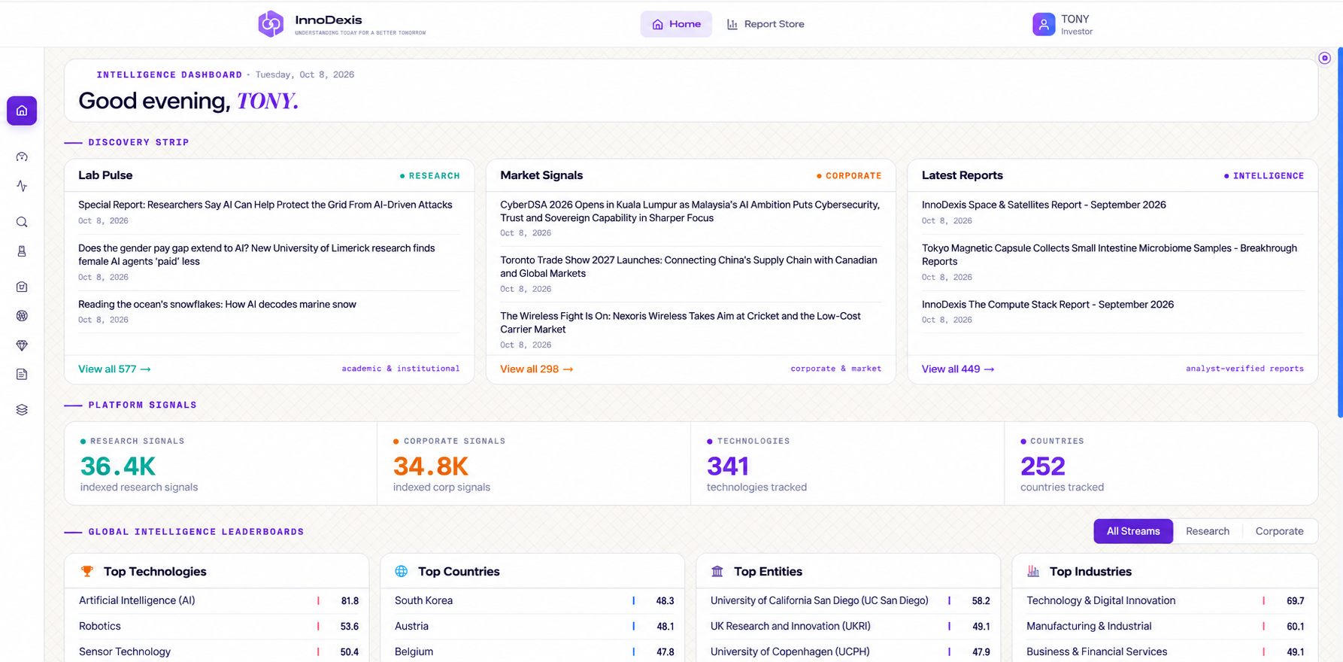Open the marine snow AI article
The image size is (1343, 662).
tap(217, 305)
